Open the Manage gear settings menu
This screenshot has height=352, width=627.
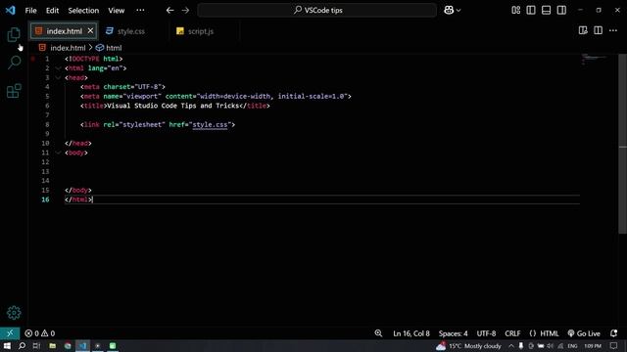click(x=14, y=313)
